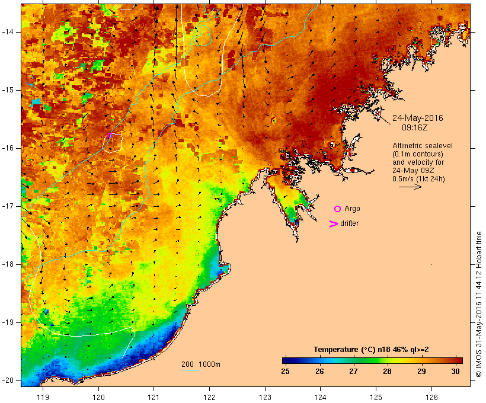The width and height of the screenshot is (486, 403).
Task: Click the cyan depth contour legend line
Action: 191,370
